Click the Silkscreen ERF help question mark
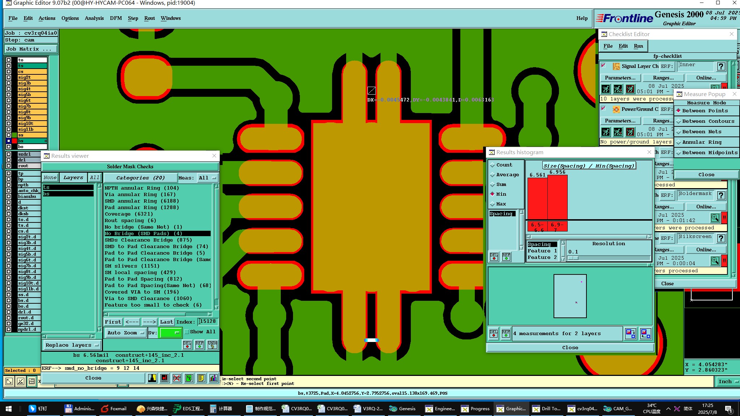The width and height of the screenshot is (740, 416). (721, 238)
